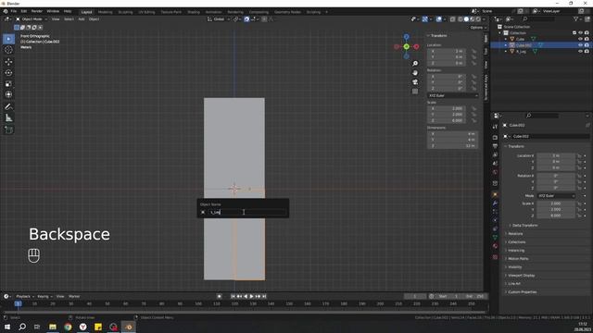The image size is (593, 333).
Task: Open the Playback menu in timeline
Action: click(25, 296)
